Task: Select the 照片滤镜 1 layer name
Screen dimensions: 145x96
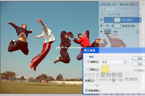Action: click(x=128, y=20)
